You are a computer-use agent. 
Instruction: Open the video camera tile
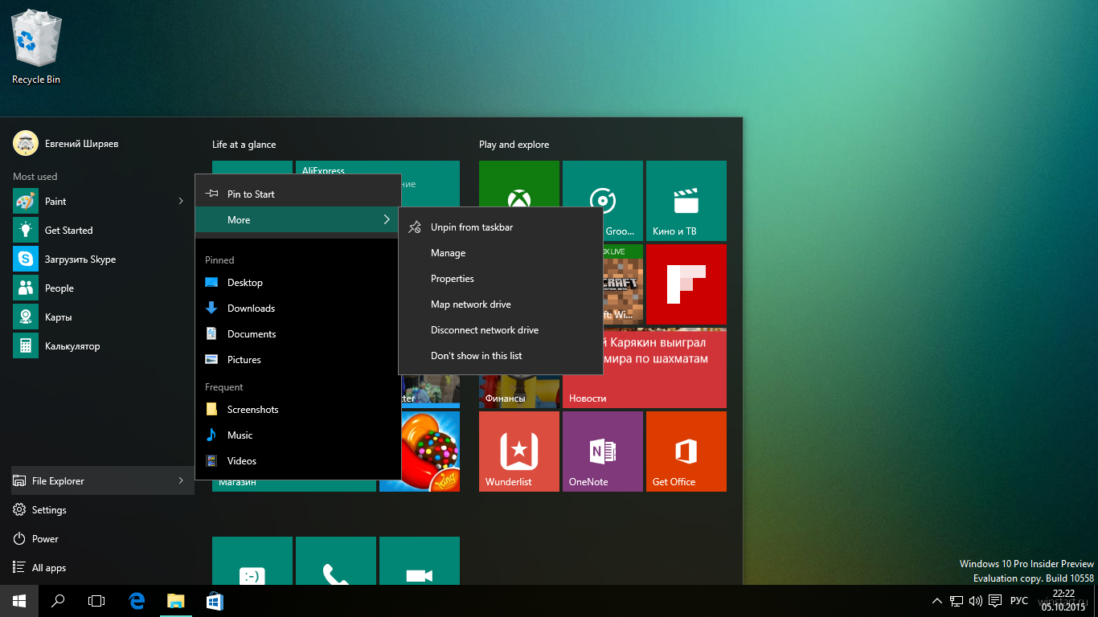tap(420, 561)
